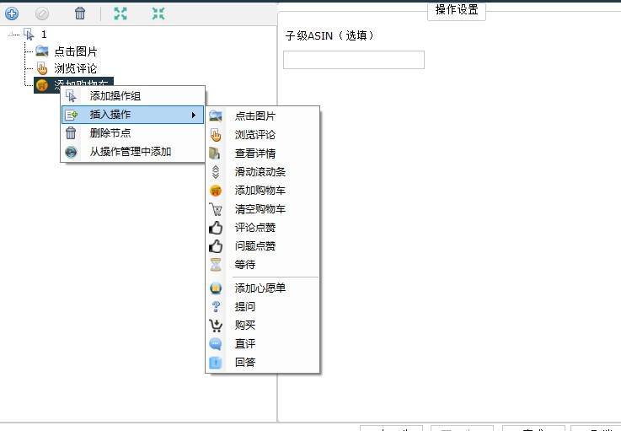Choose 查看详情 from the submenu

[x=254, y=154]
